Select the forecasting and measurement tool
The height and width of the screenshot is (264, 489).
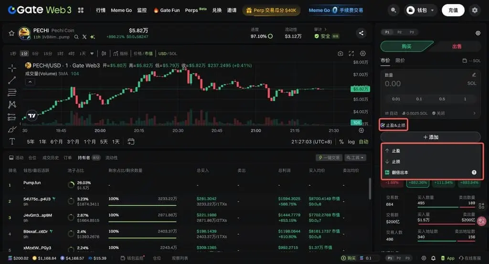pyautogui.click(x=12, y=117)
